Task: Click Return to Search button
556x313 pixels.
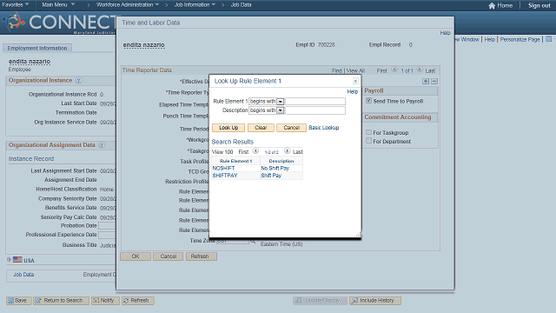Action: coord(61,301)
